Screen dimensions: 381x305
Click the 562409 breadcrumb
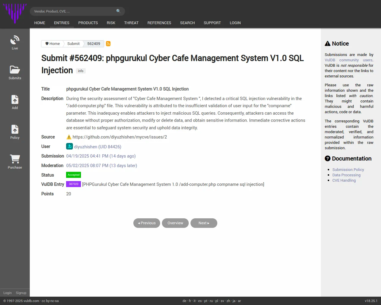click(x=94, y=44)
